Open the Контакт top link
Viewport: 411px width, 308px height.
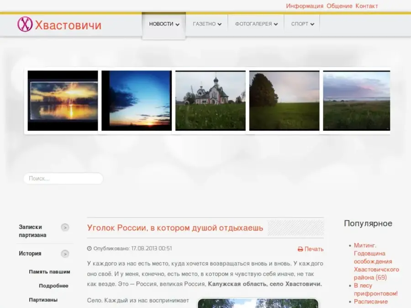tap(366, 6)
